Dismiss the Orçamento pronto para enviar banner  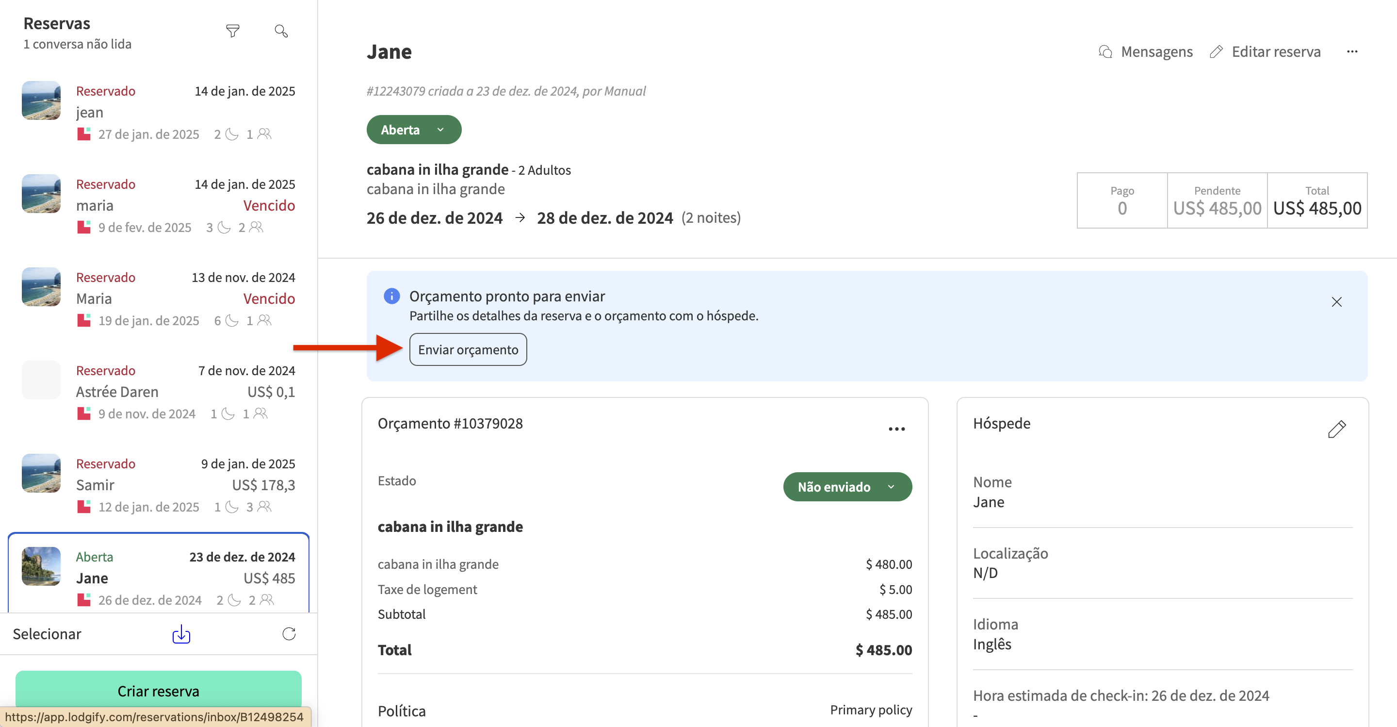1336,302
